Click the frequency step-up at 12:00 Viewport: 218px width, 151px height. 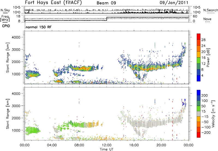107,19
